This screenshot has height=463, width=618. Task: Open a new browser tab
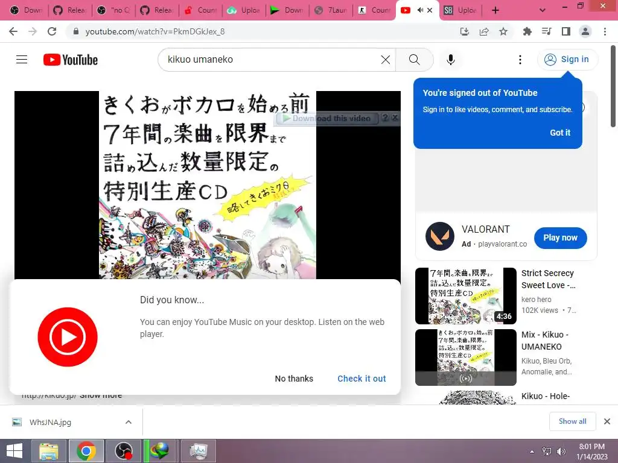coord(495,10)
